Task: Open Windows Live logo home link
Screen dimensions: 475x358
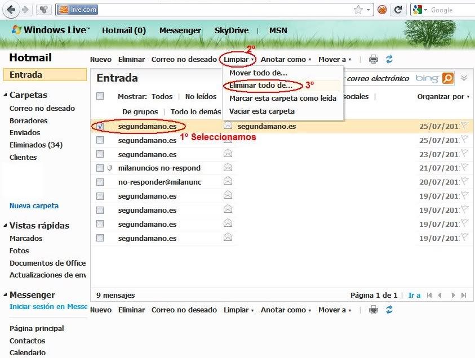Action: click(51, 30)
